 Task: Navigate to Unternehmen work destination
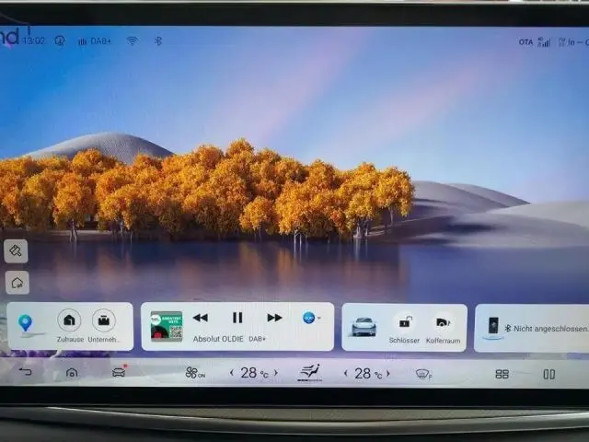point(104,321)
